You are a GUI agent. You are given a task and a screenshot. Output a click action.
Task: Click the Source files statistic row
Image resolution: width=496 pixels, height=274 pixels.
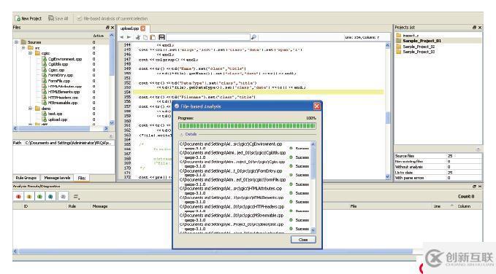tap(438, 156)
